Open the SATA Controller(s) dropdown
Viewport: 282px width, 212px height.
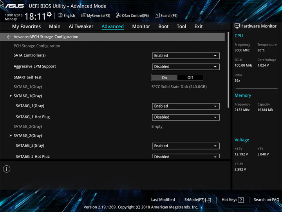point(186,56)
